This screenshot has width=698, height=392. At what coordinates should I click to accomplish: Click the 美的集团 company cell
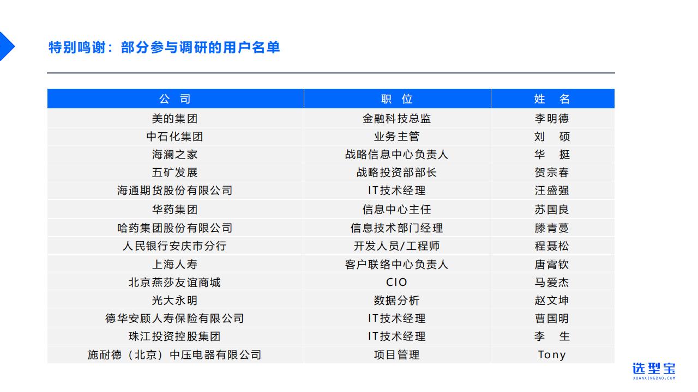(x=175, y=118)
